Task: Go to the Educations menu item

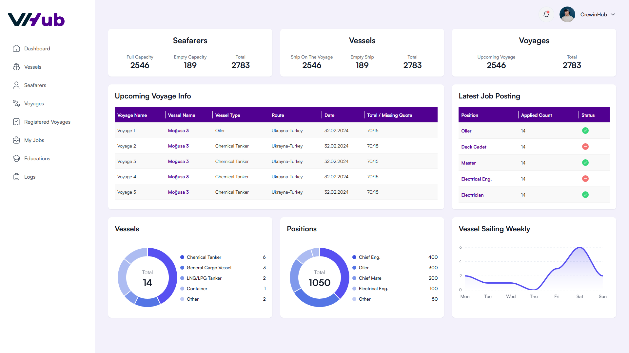Action: [x=37, y=159]
